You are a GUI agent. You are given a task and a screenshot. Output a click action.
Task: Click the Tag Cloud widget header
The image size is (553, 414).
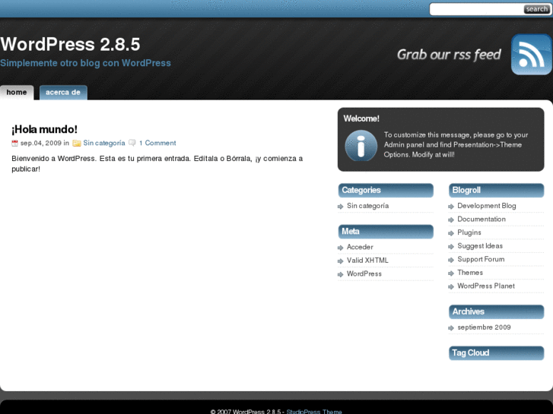(x=496, y=353)
